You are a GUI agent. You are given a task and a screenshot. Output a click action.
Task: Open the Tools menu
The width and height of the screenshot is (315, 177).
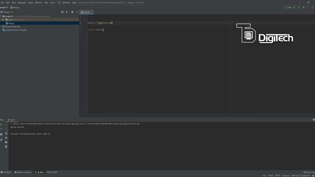(x=53, y=2)
